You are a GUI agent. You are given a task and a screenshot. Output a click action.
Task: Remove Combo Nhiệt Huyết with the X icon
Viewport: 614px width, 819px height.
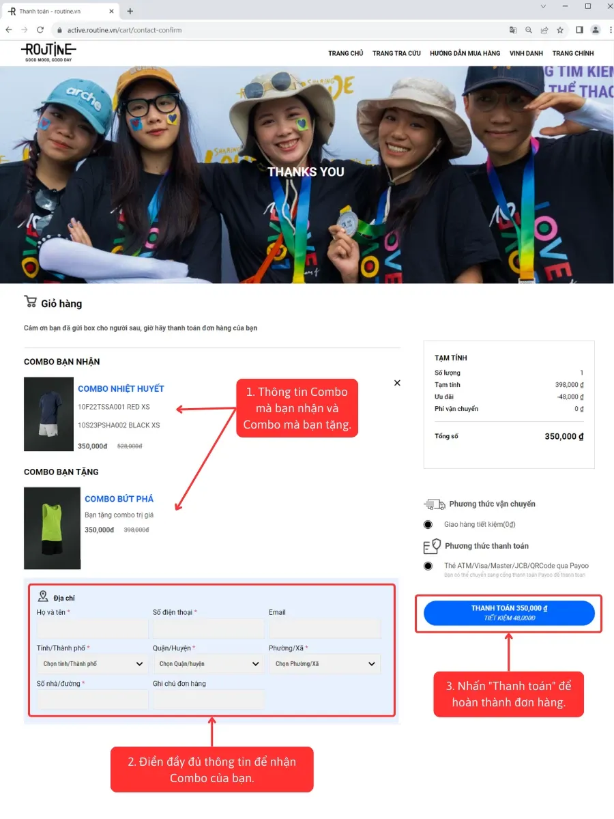pyautogui.click(x=397, y=383)
